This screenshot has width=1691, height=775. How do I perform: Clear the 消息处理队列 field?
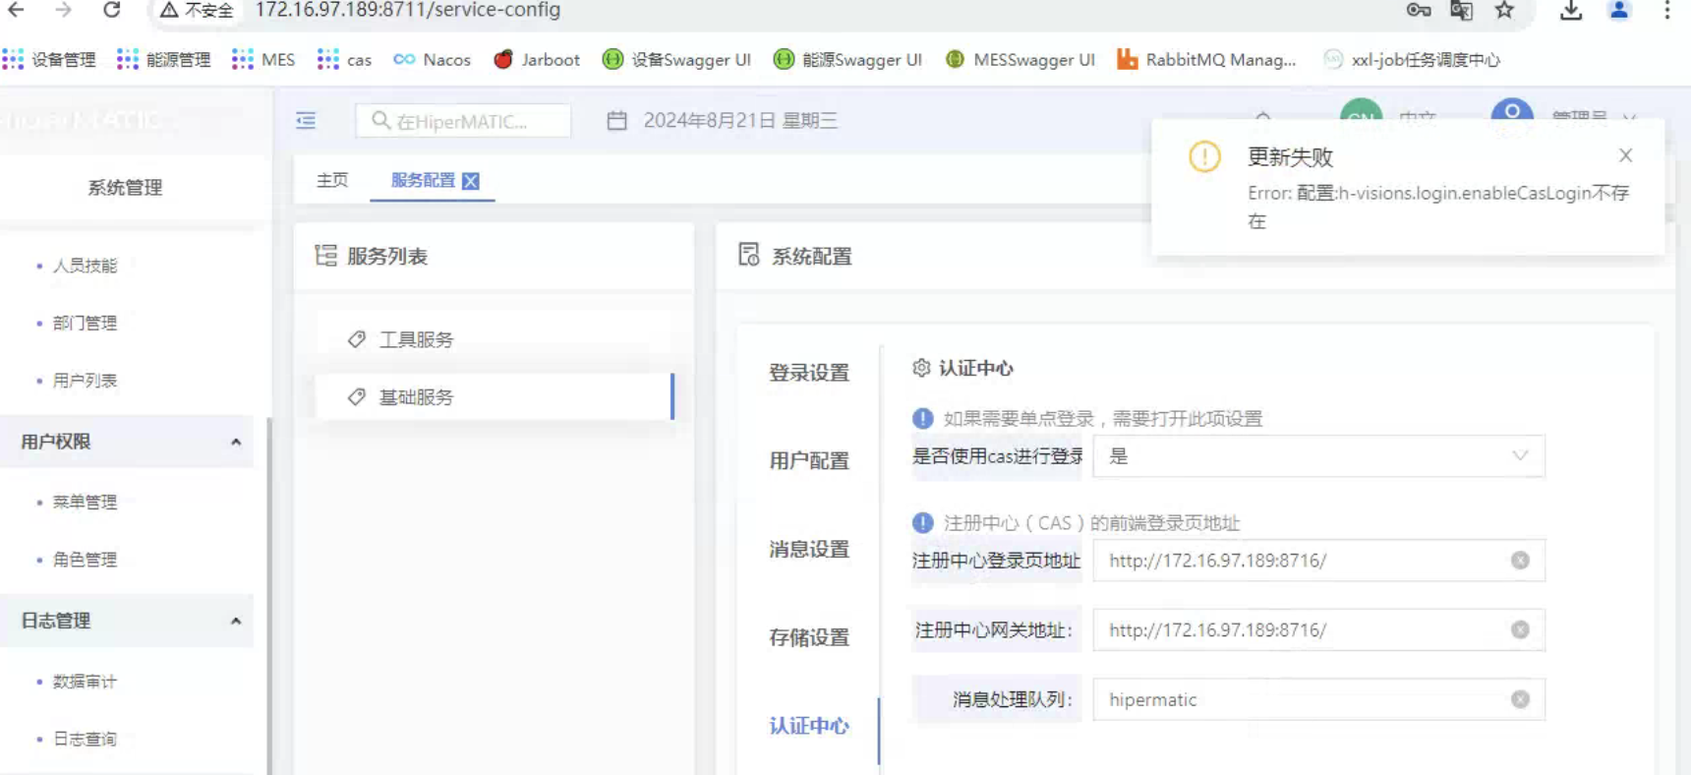click(1520, 700)
